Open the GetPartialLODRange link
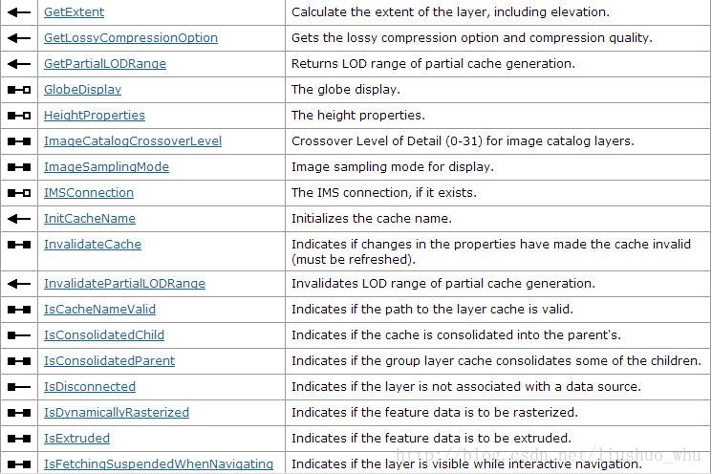Screen dimensions: 712x474 [x=105, y=64]
